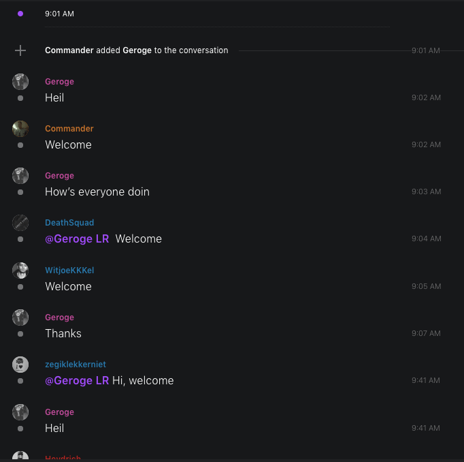Open the zegiklekkerniet username link
Viewport: 464px width, 462px height.
76,365
